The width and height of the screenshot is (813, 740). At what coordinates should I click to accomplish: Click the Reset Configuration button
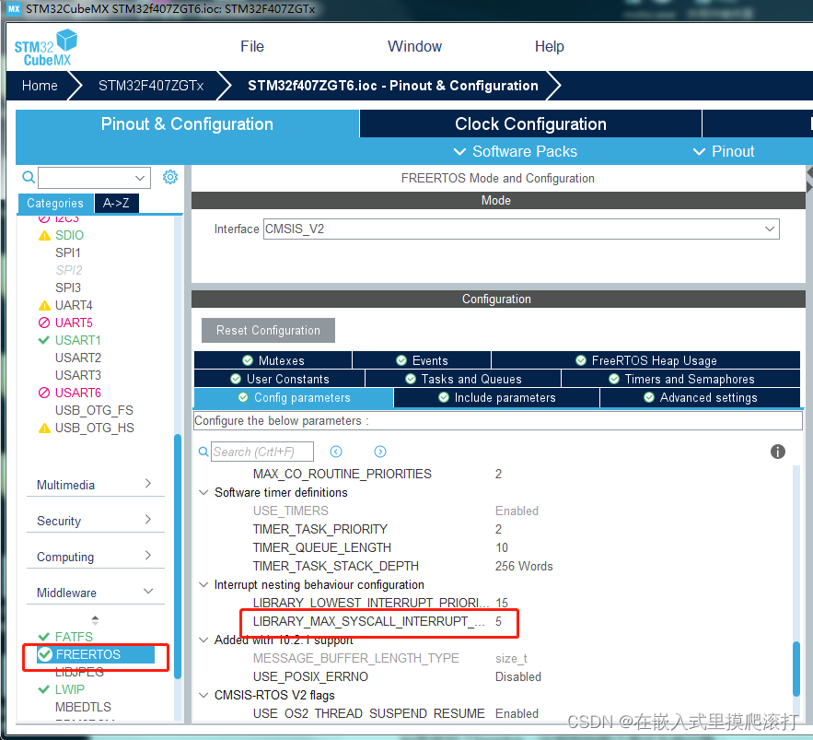[x=267, y=330]
